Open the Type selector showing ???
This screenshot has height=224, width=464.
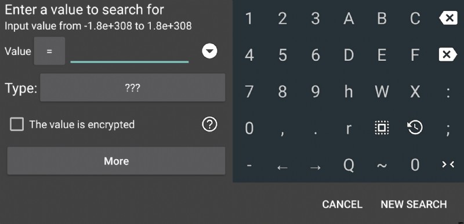[133, 87]
